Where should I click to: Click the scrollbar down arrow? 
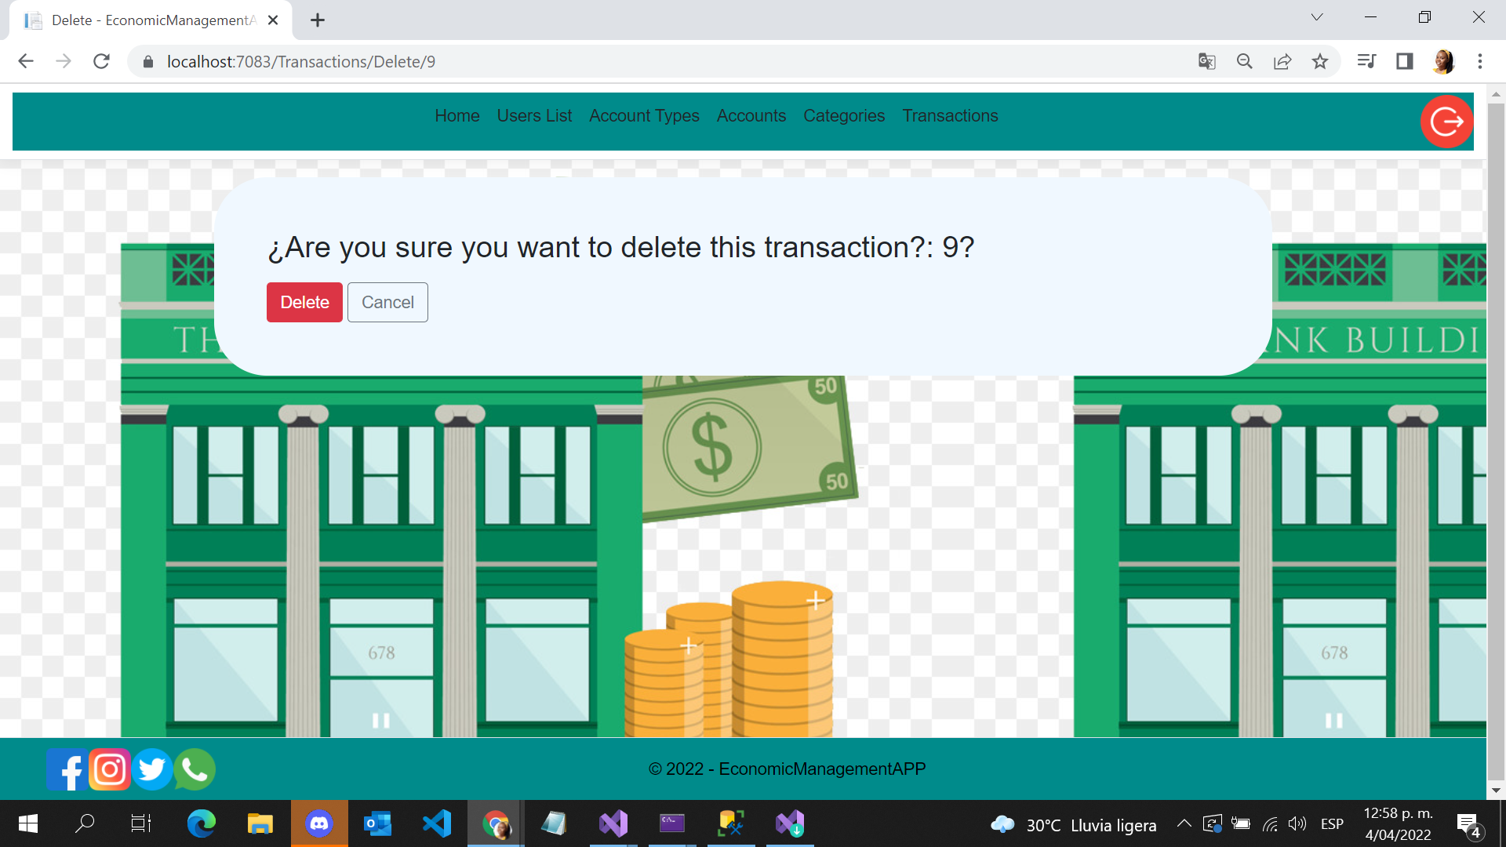point(1496,791)
